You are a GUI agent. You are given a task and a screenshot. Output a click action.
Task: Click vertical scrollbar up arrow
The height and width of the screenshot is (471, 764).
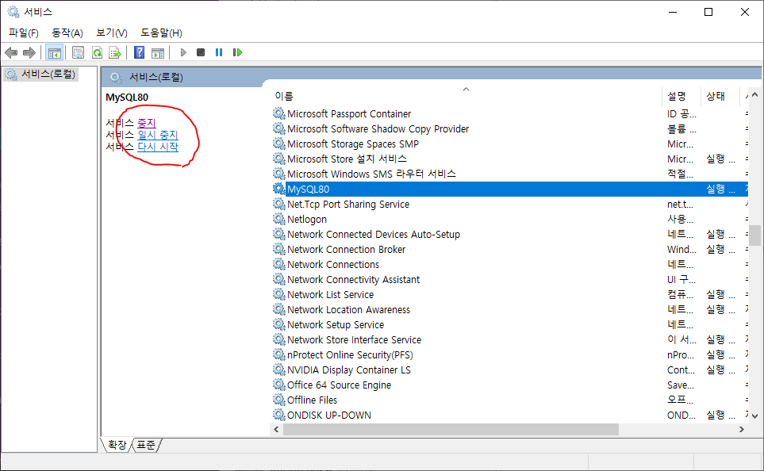point(754,94)
